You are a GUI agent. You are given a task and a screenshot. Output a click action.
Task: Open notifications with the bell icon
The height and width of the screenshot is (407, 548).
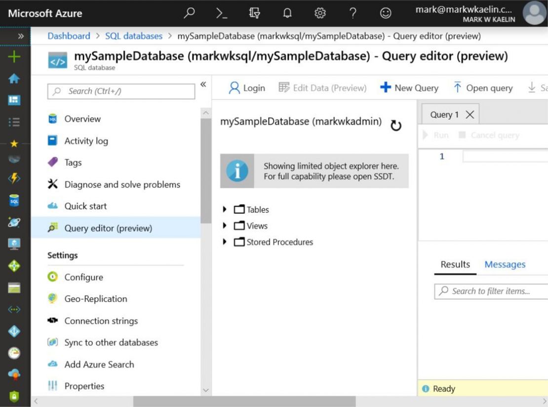[287, 13]
